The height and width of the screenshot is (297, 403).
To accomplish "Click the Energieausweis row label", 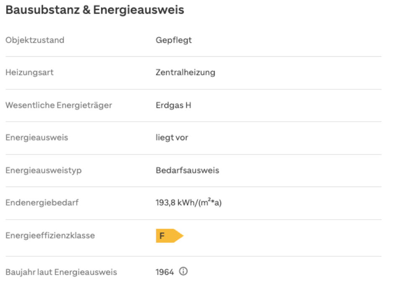I will [37, 138].
